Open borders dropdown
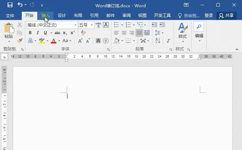The height and width of the screenshot is (150, 242). [134, 41]
